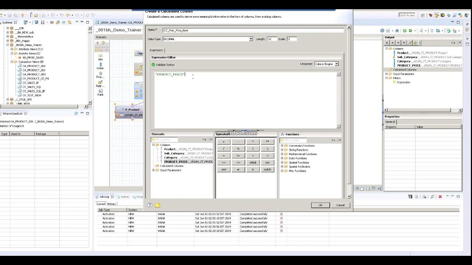The height and width of the screenshot is (265, 472).
Task: Insert the and operator
Action: 223,169
